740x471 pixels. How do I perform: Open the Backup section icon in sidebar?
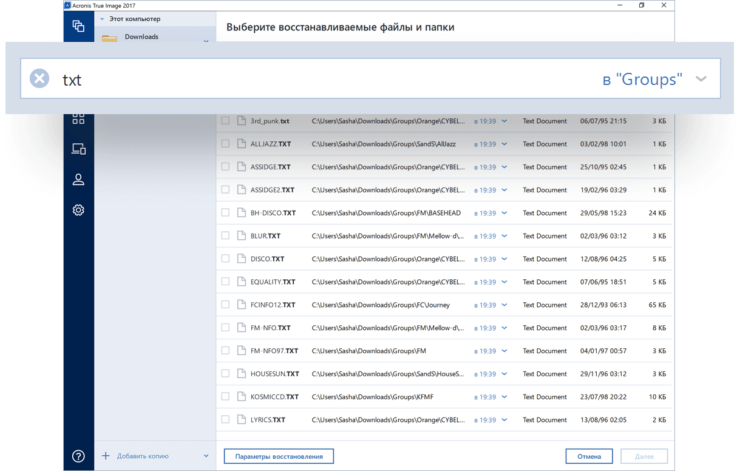click(x=78, y=26)
